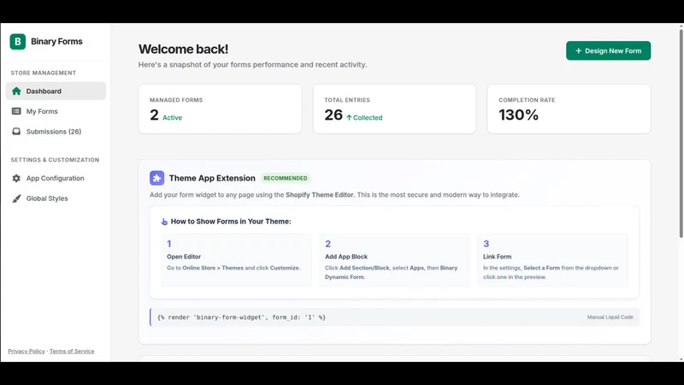The width and height of the screenshot is (684, 385).
Task: Click the Active status text
Action: [x=173, y=118]
